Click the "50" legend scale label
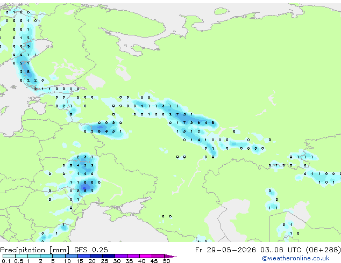 (x=167, y=261)
